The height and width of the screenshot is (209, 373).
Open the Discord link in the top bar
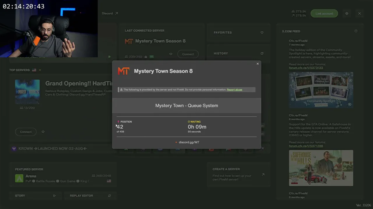(110, 13)
